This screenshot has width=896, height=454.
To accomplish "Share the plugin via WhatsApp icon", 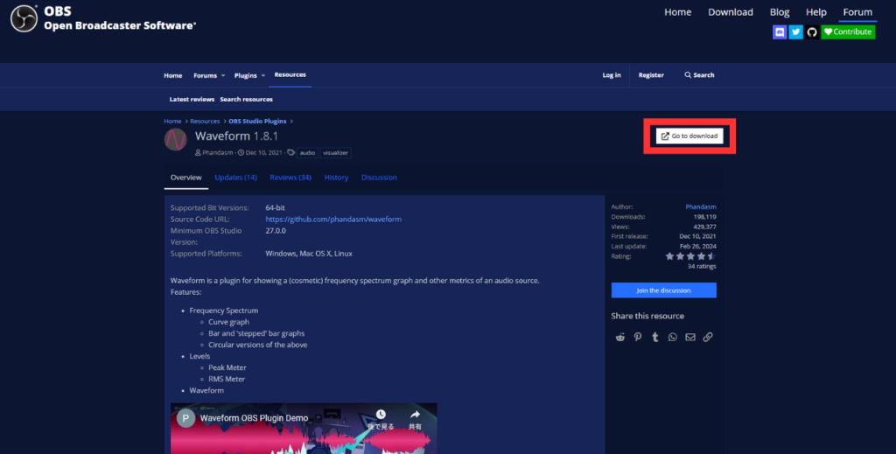I will pyautogui.click(x=673, y=337).
